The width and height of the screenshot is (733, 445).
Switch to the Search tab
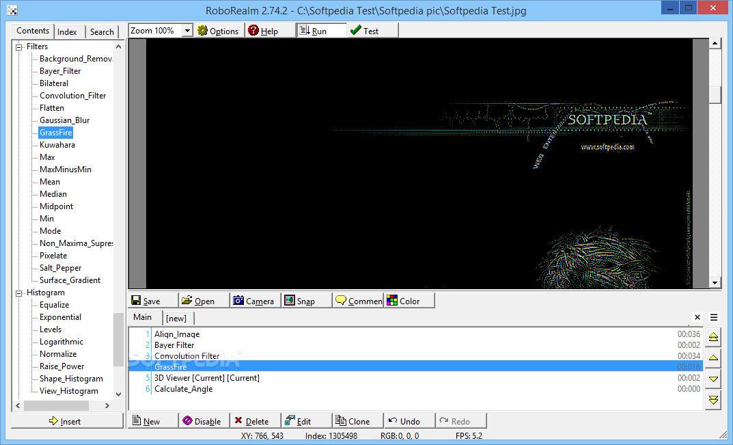(102, 32)
